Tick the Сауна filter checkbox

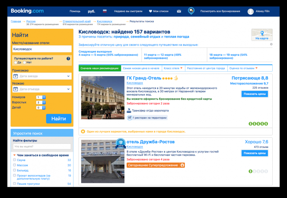pyautogui.click(x=14, y=160)
